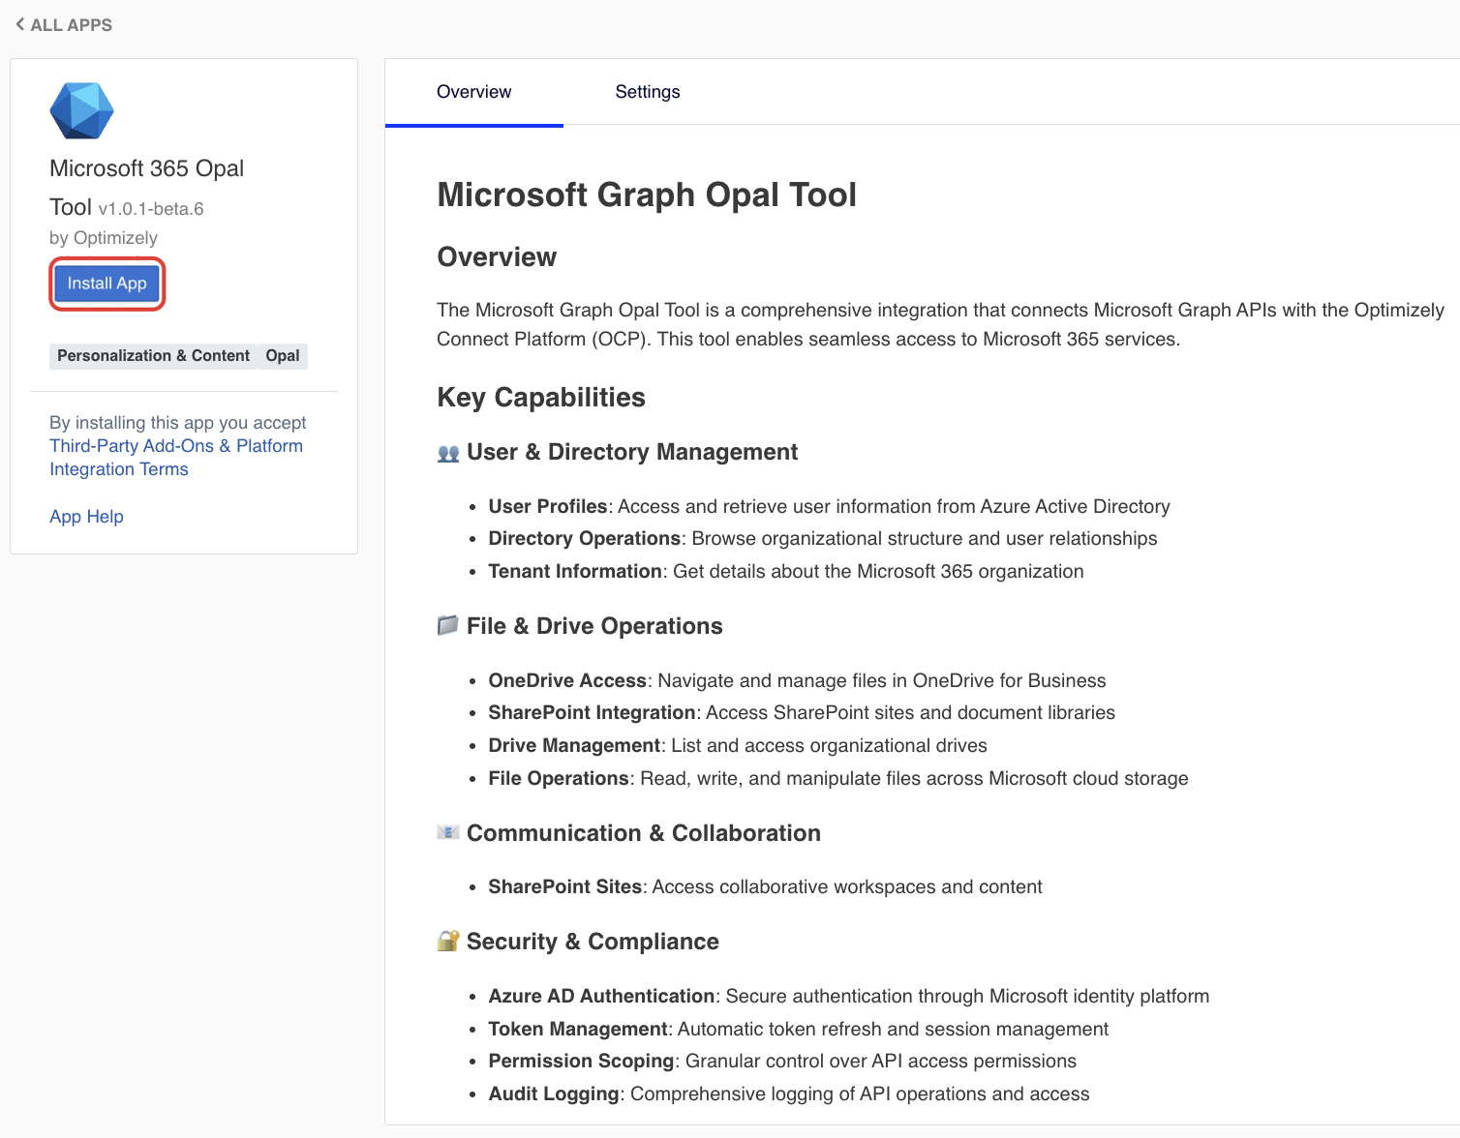Image resolution: width=1460 pixels, height=1138 pixels.
Task: Click the people icon beside User & Directory Management
Action: (448, 453)
